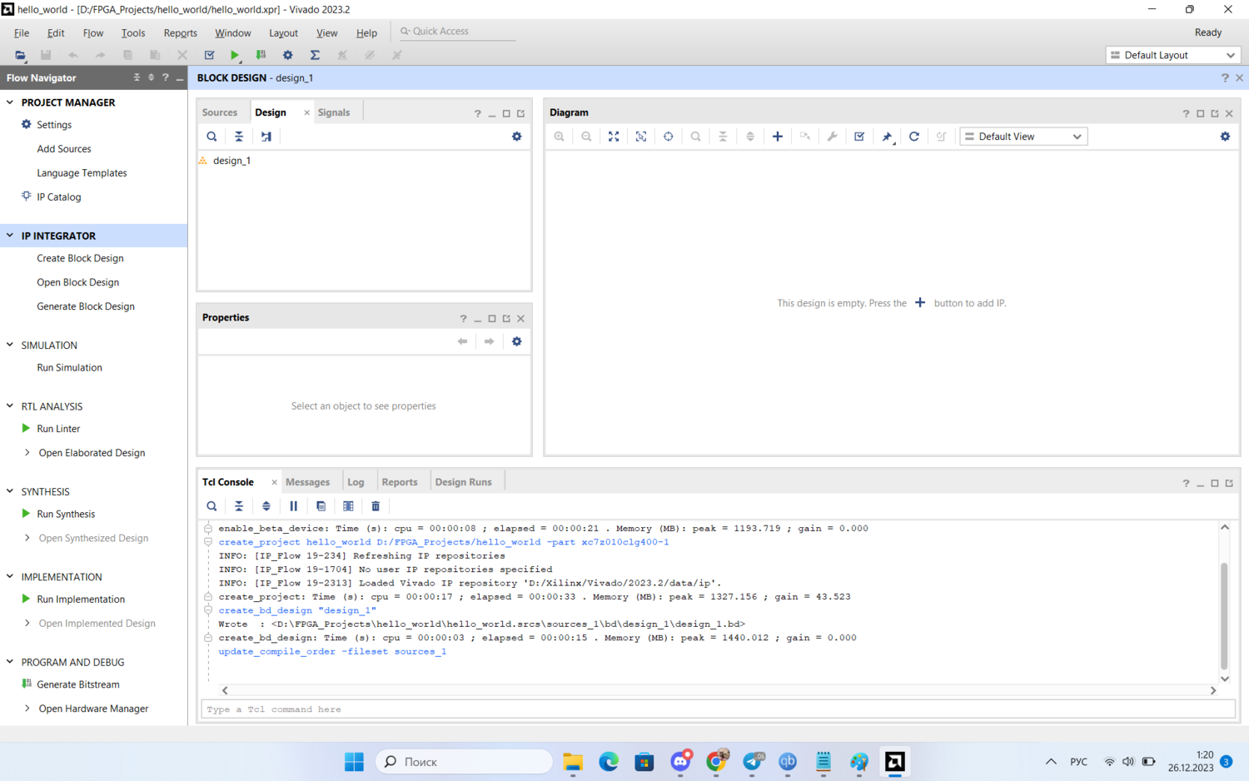Viewport: 1249px width, 781px height.
Task: Clear the Tcl Console with trash icon
Action: point(376,506)
